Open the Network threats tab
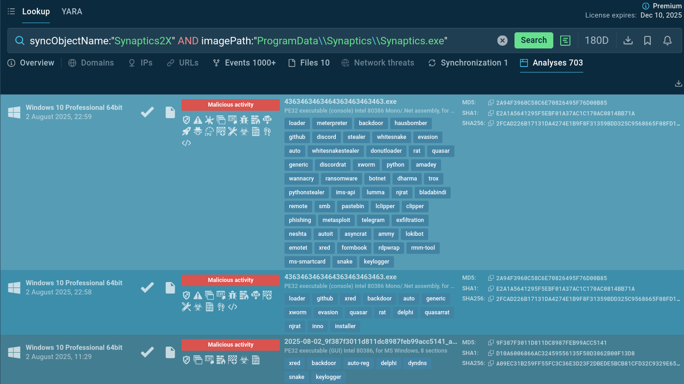 coord(378,63)
